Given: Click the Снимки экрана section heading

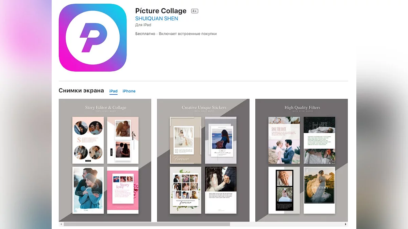Looking at the screenshot, I should point(81,91).
